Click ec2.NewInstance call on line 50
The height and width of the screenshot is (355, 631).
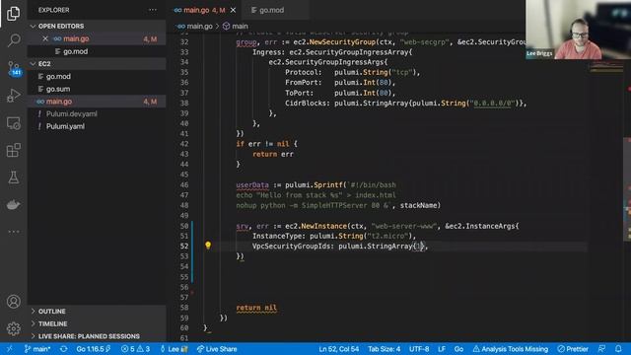tap(315, 226)
